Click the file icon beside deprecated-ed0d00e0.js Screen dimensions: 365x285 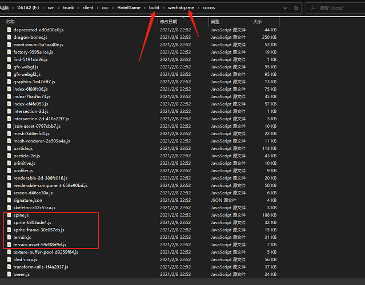pyautogui.click(x=9, y=30)
